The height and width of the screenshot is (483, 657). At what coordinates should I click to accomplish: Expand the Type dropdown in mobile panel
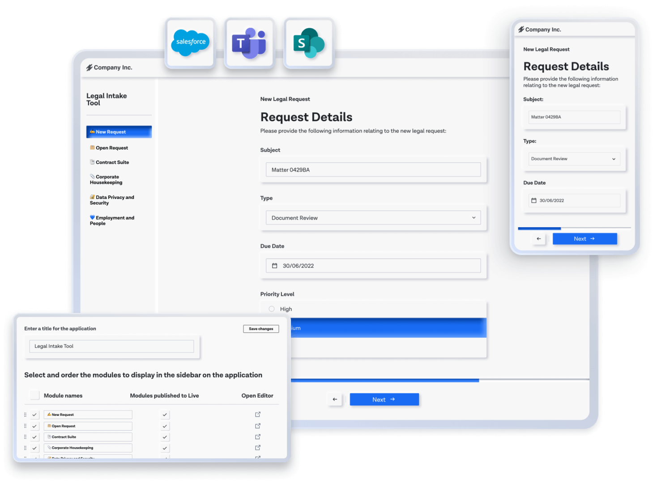click(x=574, y=159)
